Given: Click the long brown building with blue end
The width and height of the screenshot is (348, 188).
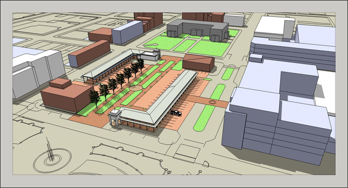Looking at the screenshot, I should pos(89,53).
